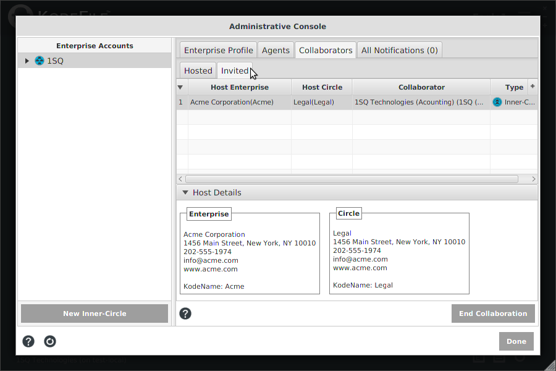The image size is (556, 371).
Task: Expand the 1SQ tree node arrow
Action: 27,61
